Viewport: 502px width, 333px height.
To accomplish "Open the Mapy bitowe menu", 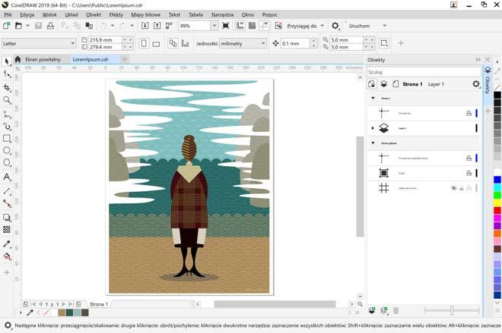I will click(146, 14).
